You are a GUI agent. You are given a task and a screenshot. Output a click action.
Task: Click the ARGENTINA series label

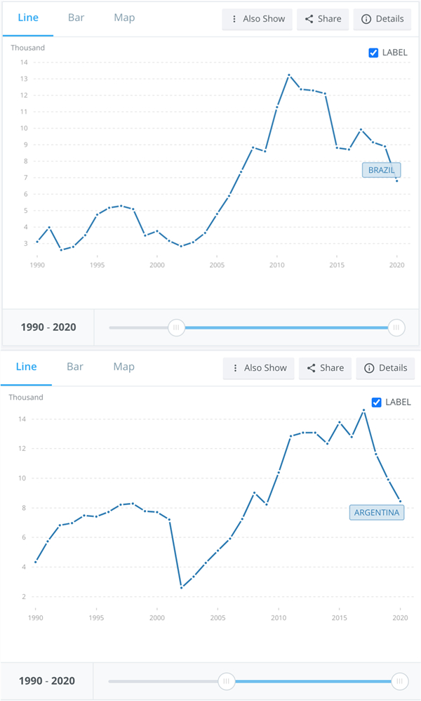click(x=377, y=513)
